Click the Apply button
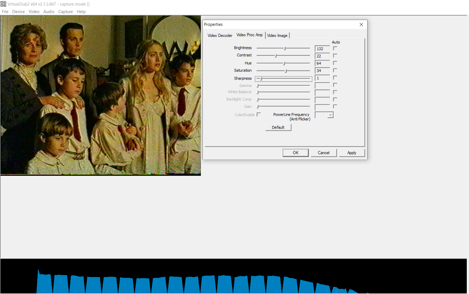Viewport: 469px width, 294px height. tap(352, 153)
